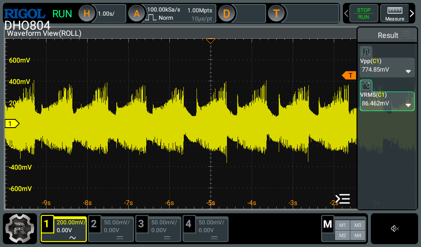The image size is (421, 247).
Task: Toggle channel 2 on
Action: (x=111, y=228)
